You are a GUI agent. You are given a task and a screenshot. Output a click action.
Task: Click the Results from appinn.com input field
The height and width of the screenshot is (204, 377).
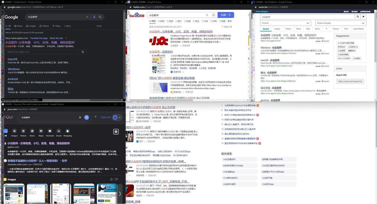pos(42,52)
